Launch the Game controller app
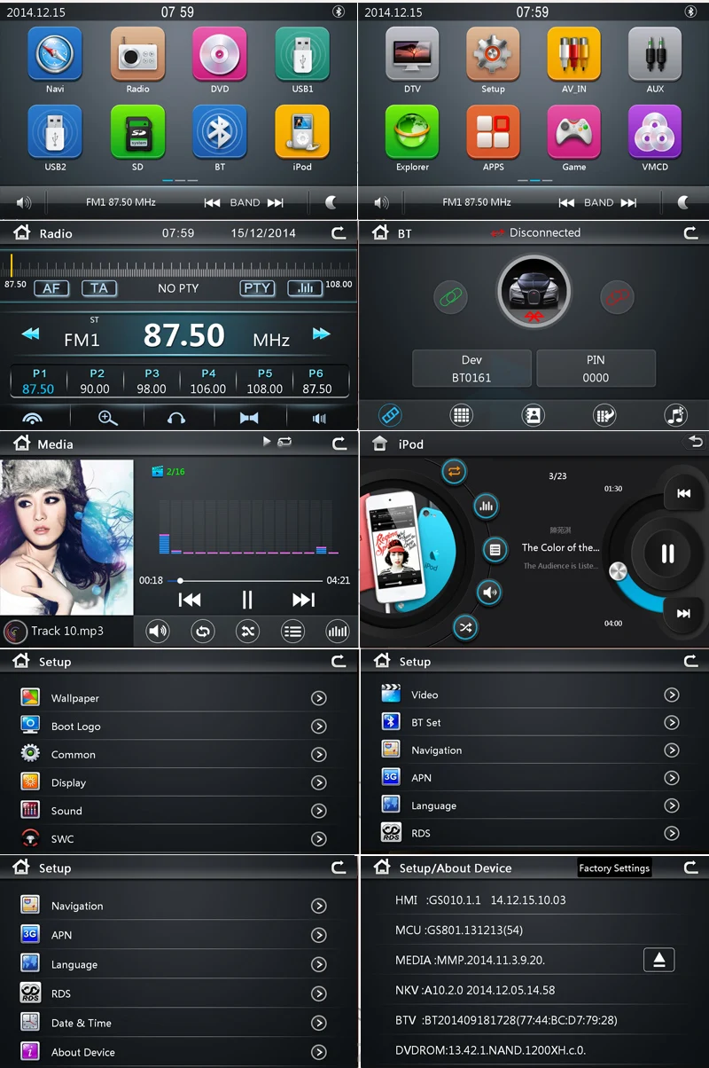This screenshot has width=709, height=1068. (x=574, y=132)
